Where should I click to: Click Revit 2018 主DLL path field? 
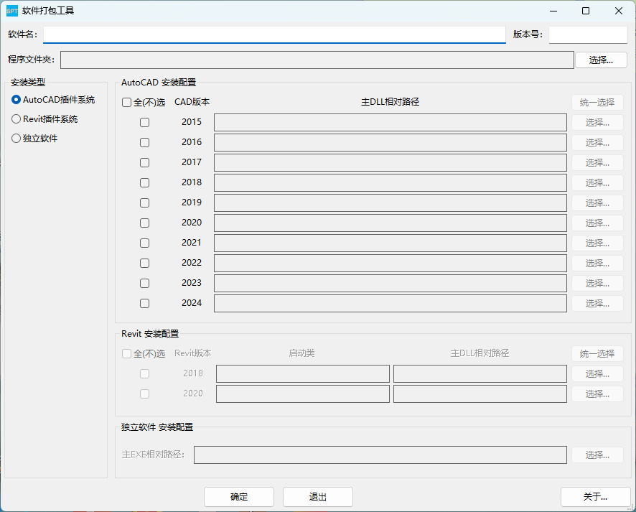tap(480, 373)
